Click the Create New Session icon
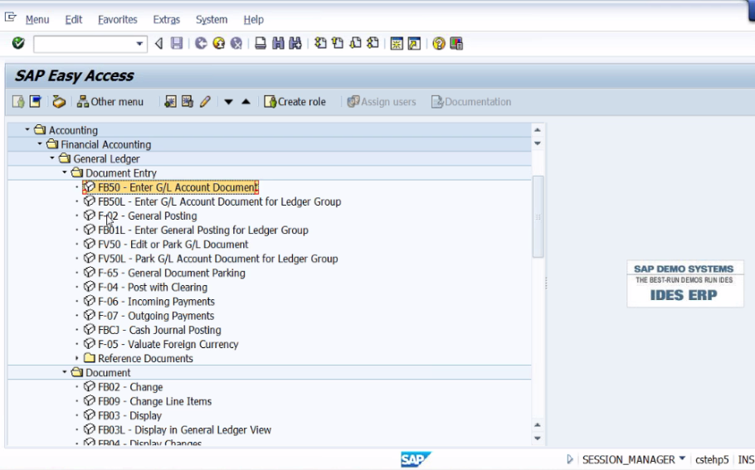The image size is (755, 470). pos(397,44)
